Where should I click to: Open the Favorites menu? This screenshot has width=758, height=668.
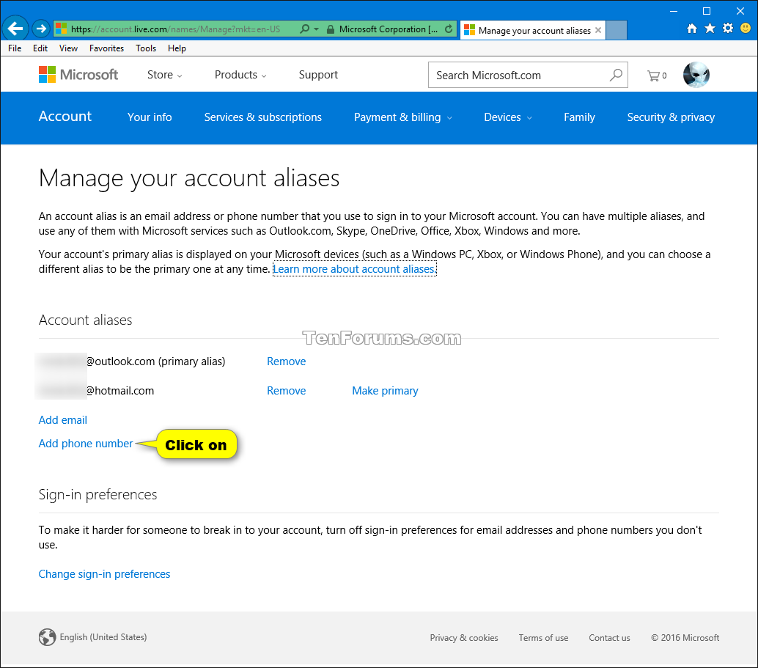(x=106, y=48)
